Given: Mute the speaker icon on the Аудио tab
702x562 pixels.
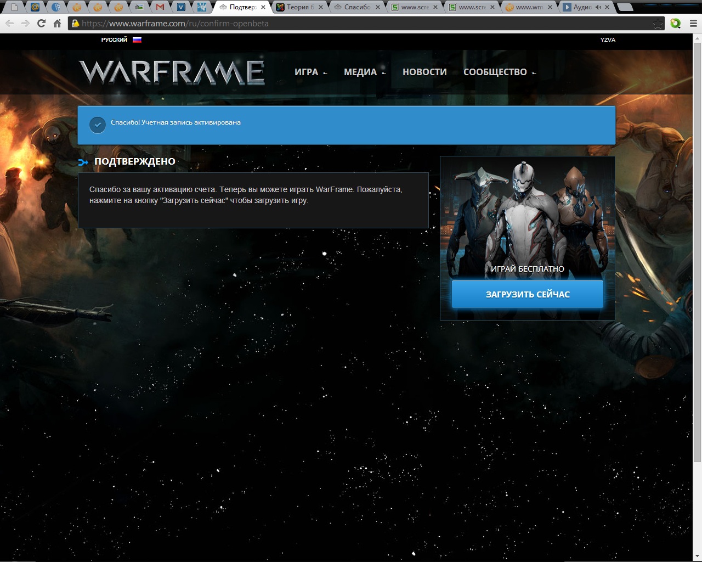Looking at the screenshot, I should tap(598, 7).
